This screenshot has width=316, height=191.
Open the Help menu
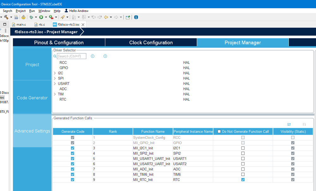[x=57, y=11]
